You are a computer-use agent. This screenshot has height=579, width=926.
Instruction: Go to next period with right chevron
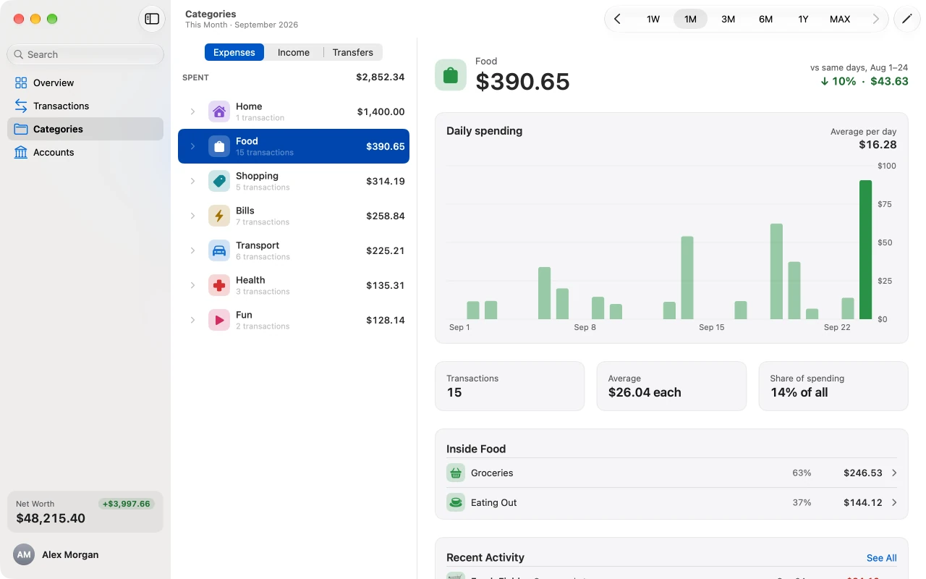(x=876, y=19)
